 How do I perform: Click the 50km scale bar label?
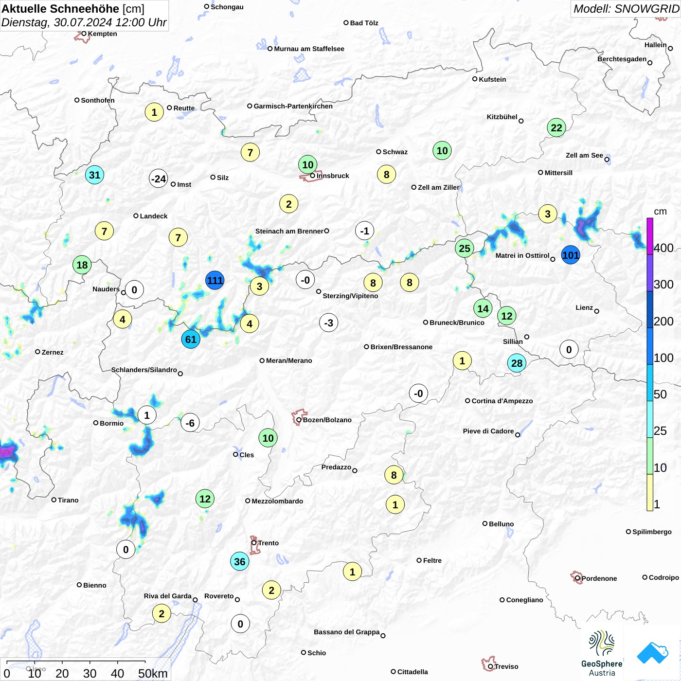(x=153, y=673)
